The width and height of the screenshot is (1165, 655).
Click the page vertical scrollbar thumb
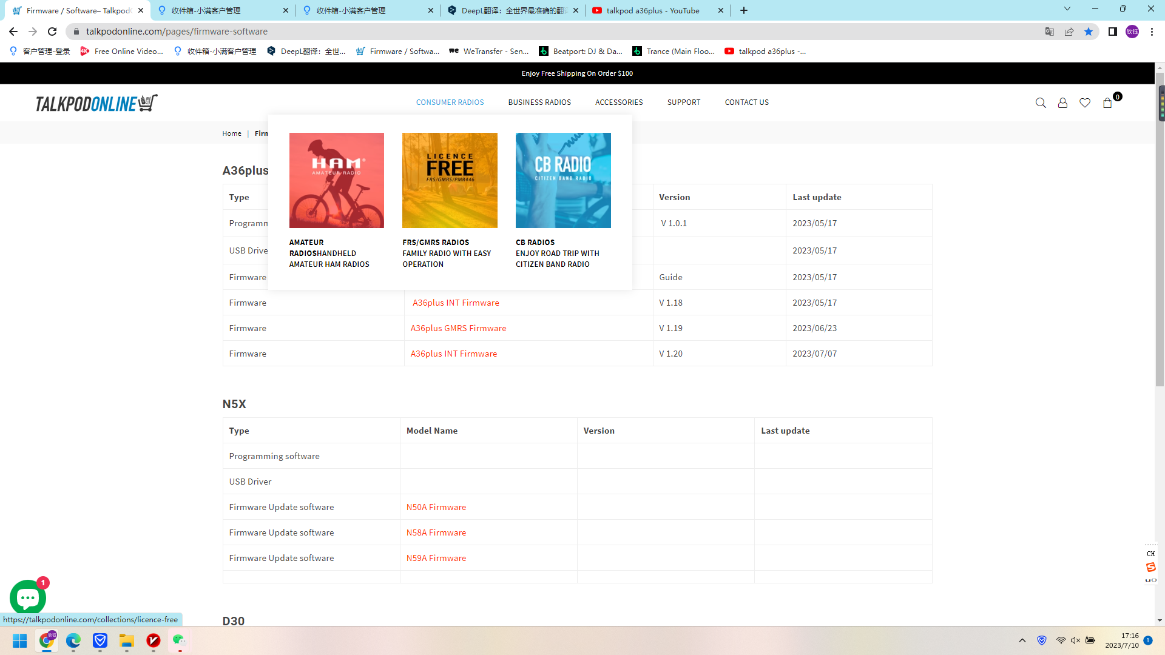tap(1160, 230)
